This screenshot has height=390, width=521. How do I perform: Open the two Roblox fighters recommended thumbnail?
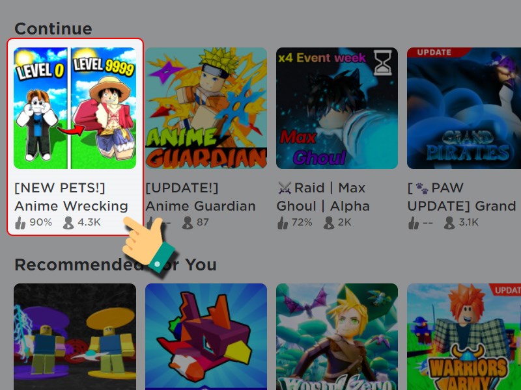pyautogui.click(x=75, y=337)
